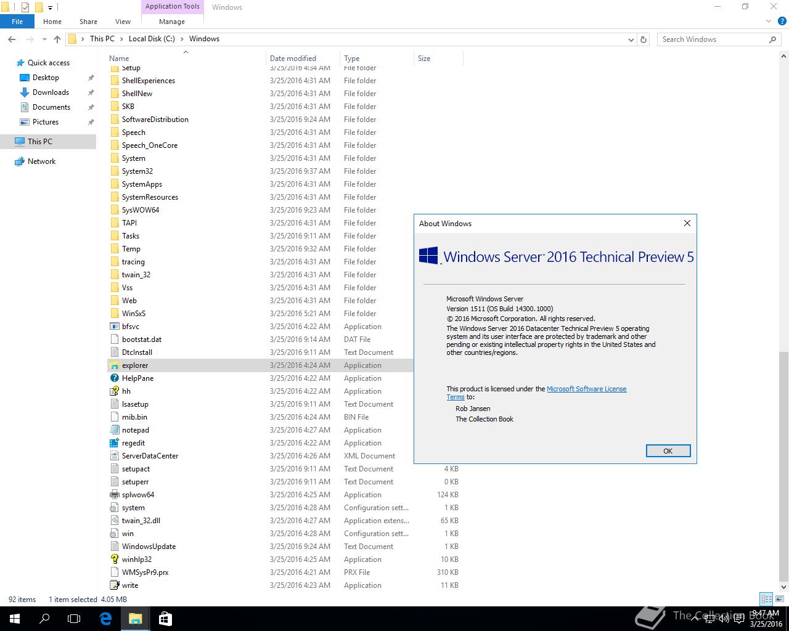789x631 pixels.
Task: Switch to the View ribbon tab
Action: pyautogui.click(x=123, y=22)
